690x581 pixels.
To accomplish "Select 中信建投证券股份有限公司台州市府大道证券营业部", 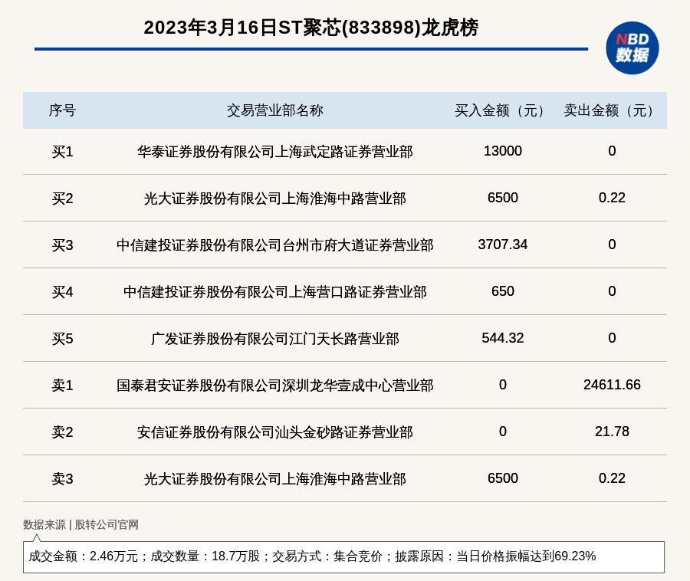I will point(275,245).
